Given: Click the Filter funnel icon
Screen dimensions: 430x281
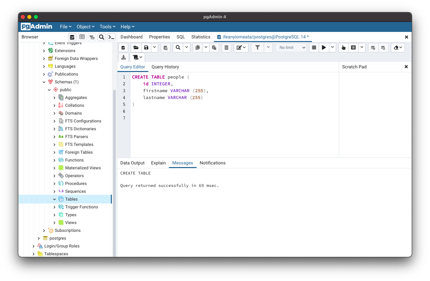Looking at the screenshot, I should pyautogui.click(x=258, y=48).
